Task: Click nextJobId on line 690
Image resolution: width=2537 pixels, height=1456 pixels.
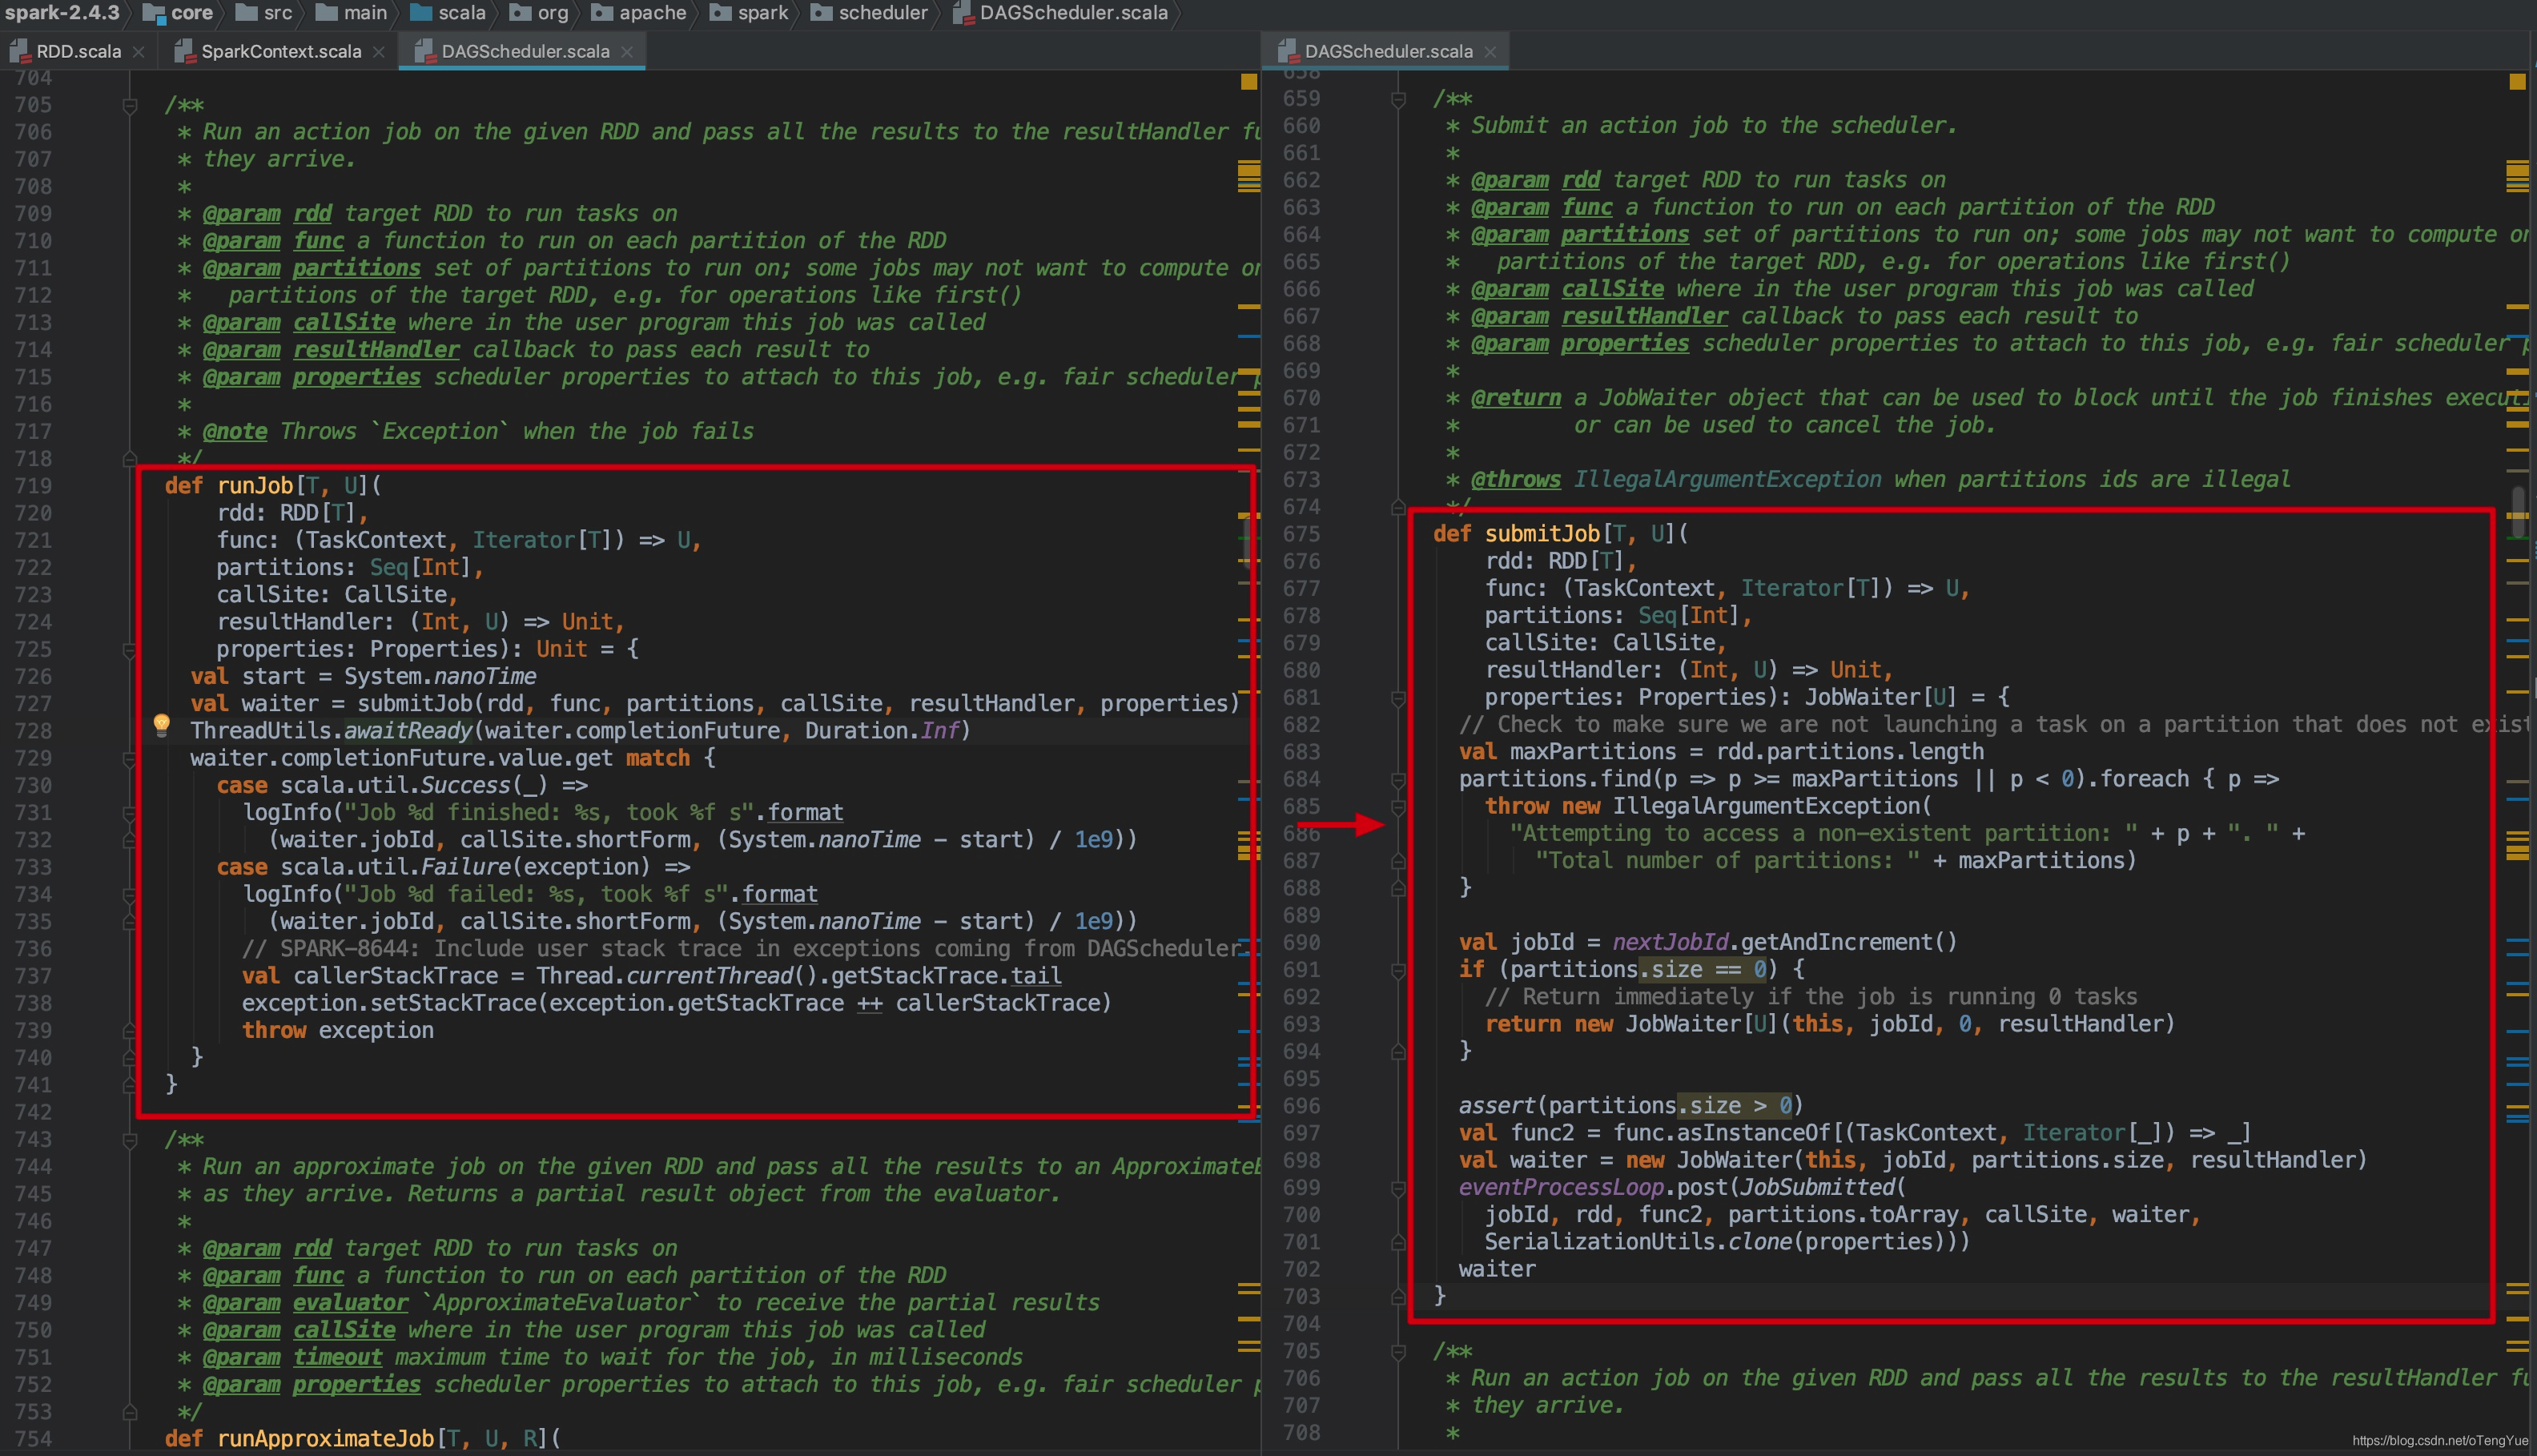Action: click(1671, 942)
